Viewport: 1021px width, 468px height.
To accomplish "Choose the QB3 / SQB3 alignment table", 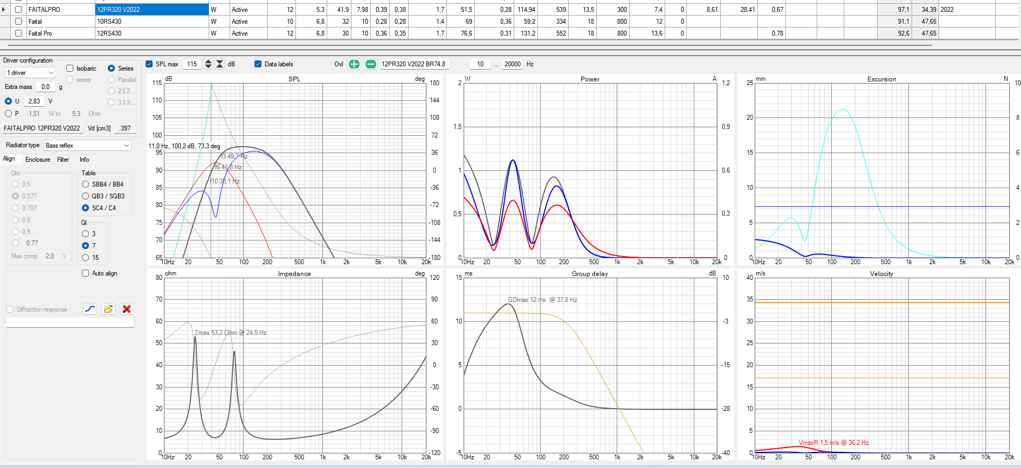I will click(85, 196).
